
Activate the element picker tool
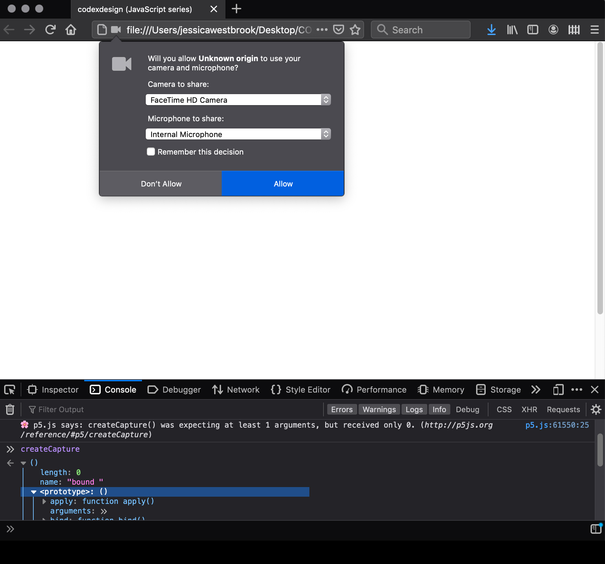click(x=10, y=390)
